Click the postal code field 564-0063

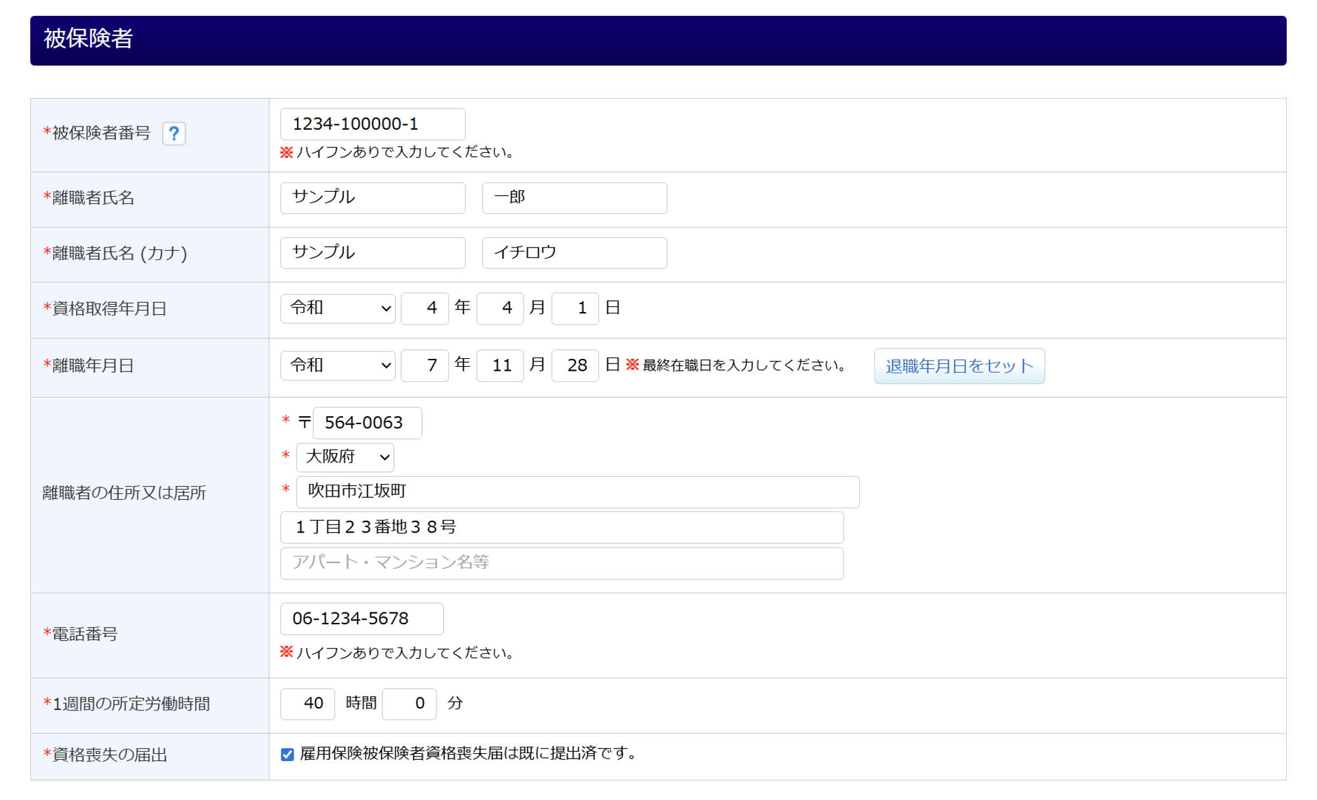[367, 423]
